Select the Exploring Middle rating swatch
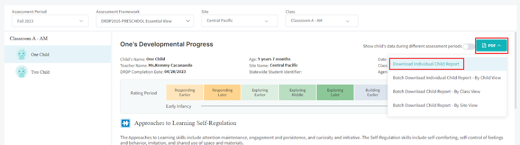This screenshot has height=145, width=520. [x=297, y=92]
